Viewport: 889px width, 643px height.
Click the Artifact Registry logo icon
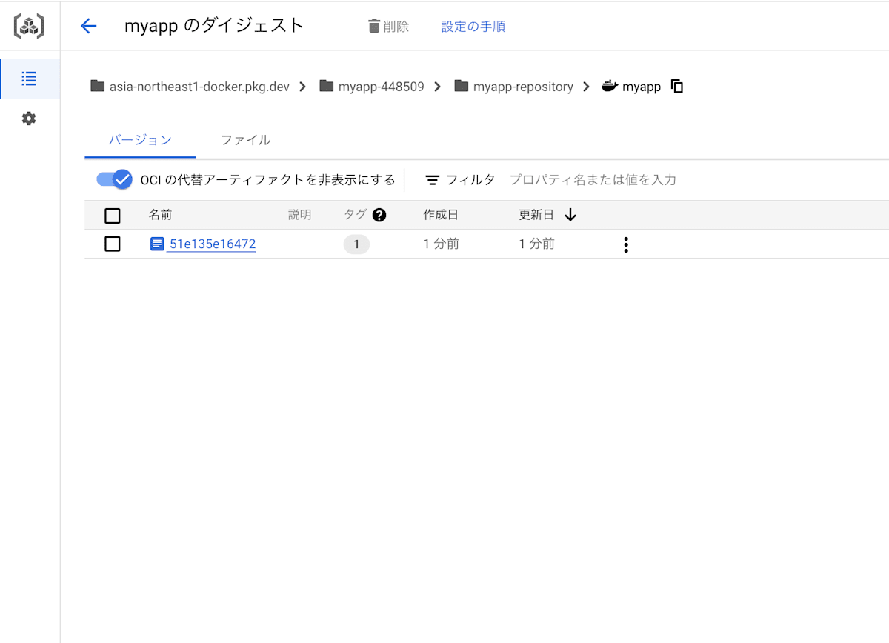(x=29, y=26)
